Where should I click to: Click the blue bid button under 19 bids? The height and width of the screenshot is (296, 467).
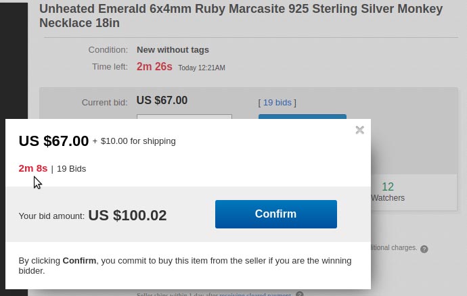click(x=303, y=117)
